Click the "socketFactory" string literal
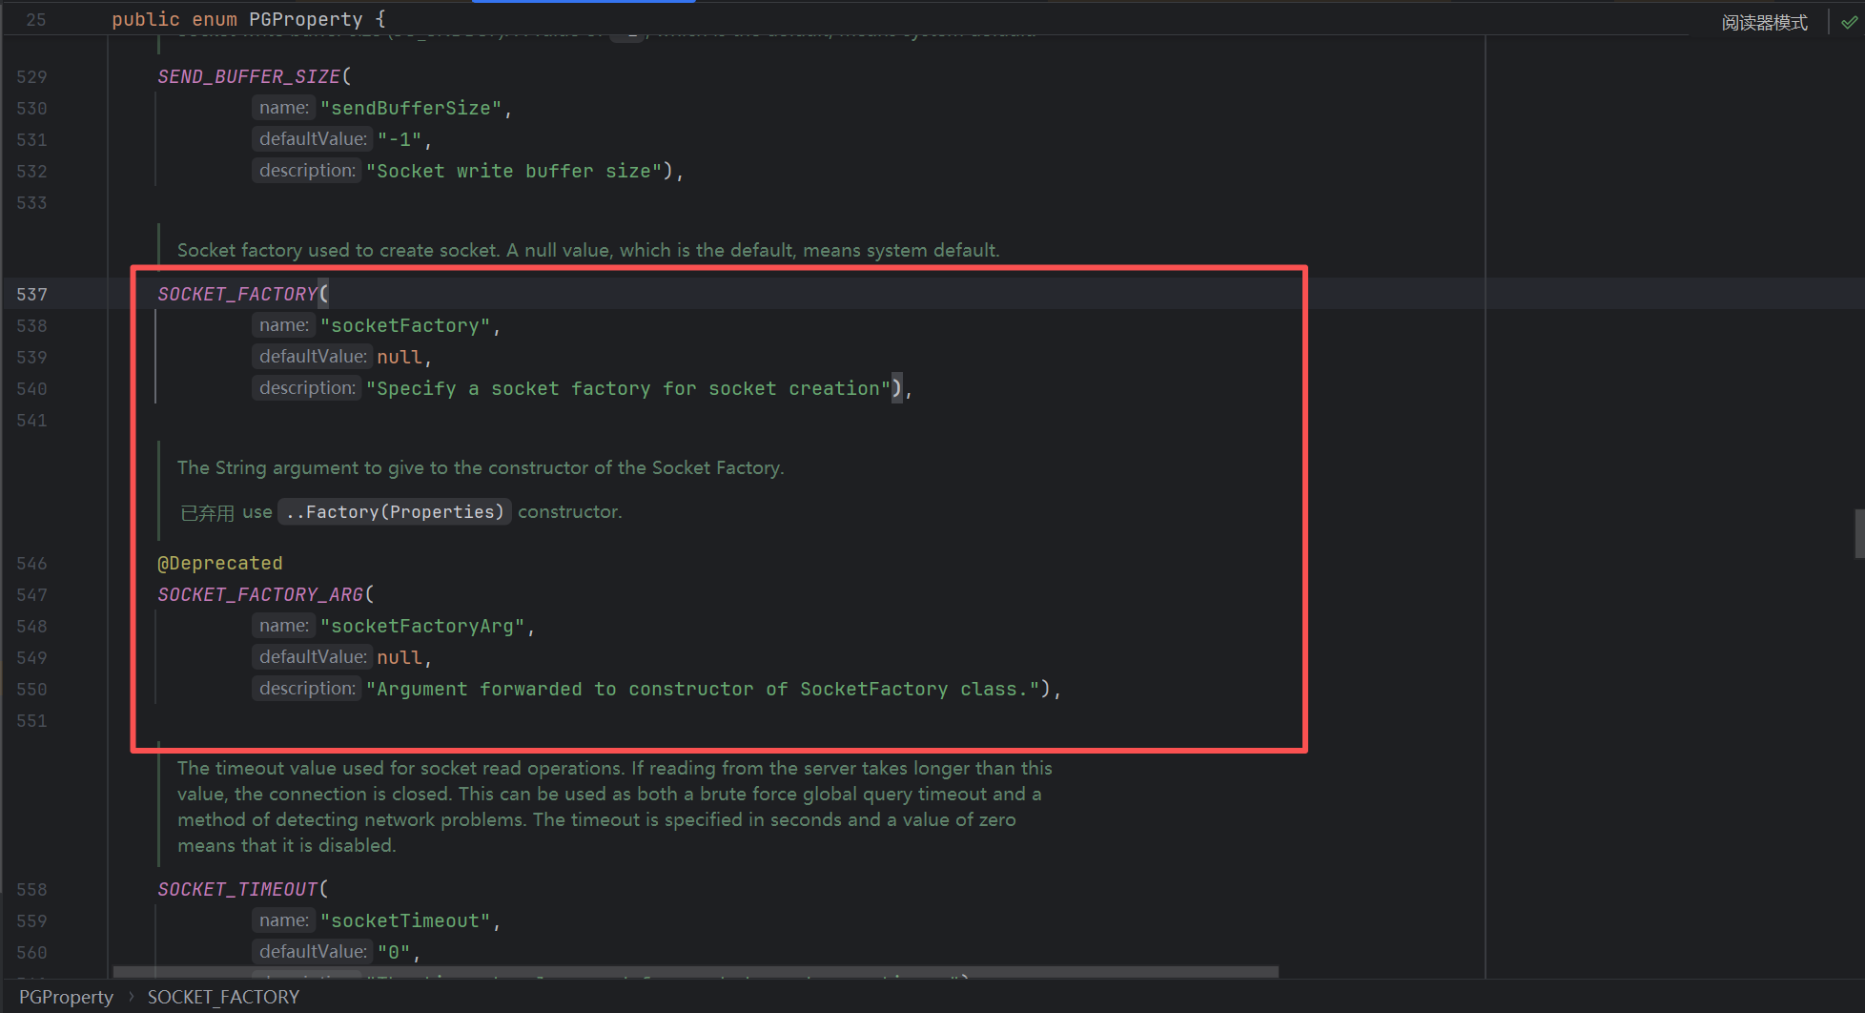Viewport: 1865px width, 1013px height. point(405,325)
